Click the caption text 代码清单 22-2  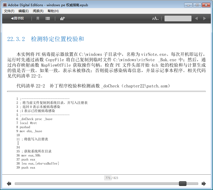click(31, 86)
